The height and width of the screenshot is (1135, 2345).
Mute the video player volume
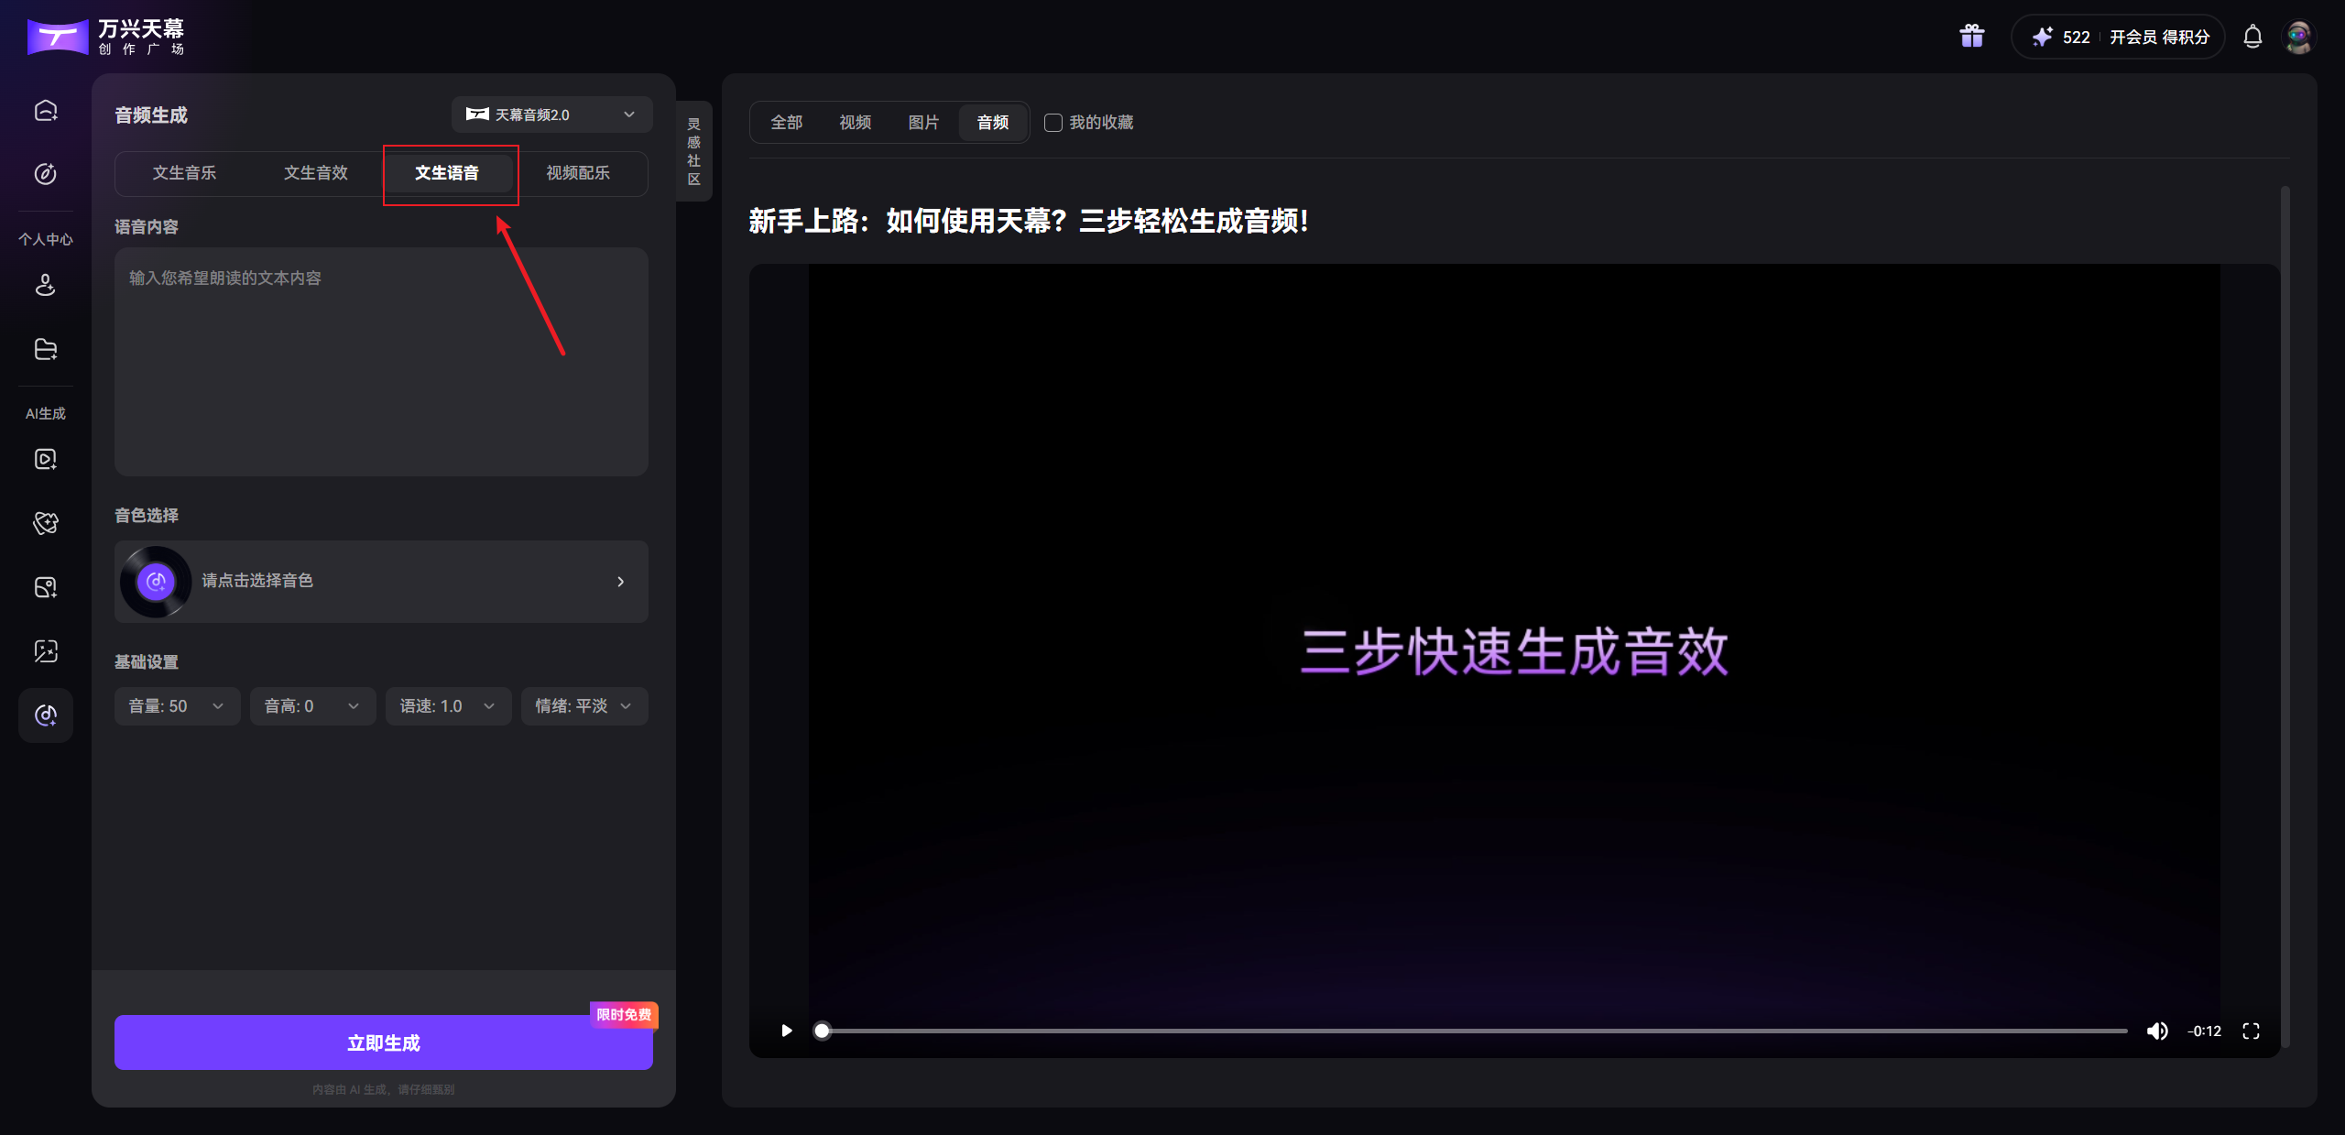[2158, 1031]
